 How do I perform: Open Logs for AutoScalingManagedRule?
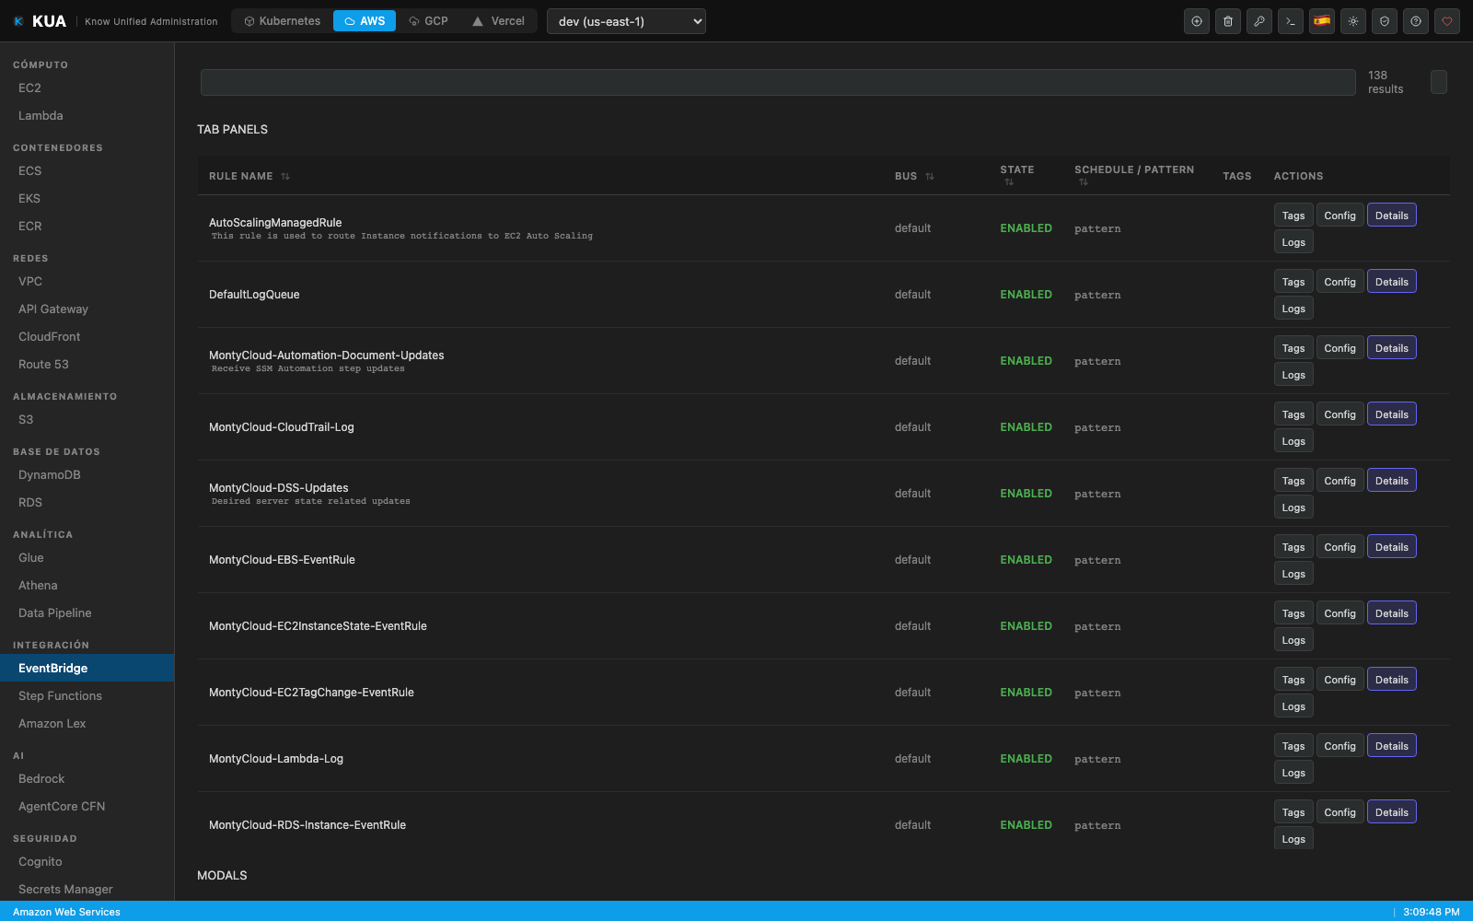(x=1293, y=242)
